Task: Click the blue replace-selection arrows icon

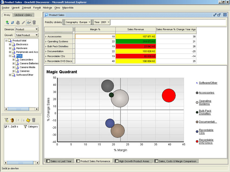Action: point(13,22)
